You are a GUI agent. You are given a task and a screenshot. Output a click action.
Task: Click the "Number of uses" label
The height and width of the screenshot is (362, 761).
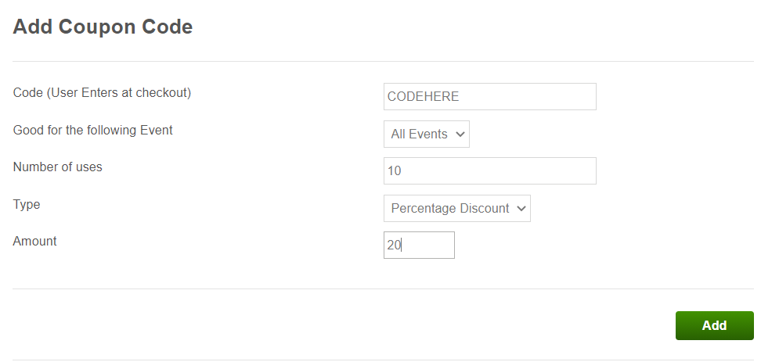(58, 167)
